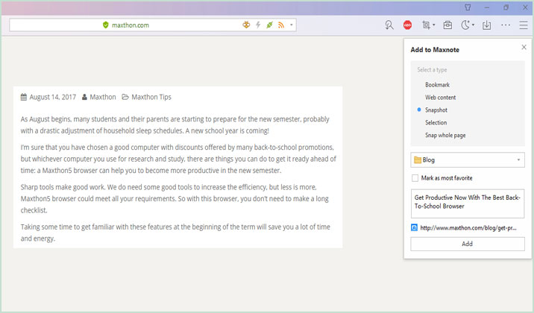The height and width of the screenshot is (313, 534).
Task: Click the Add to Maxnote heading
Action: [435, 50]
